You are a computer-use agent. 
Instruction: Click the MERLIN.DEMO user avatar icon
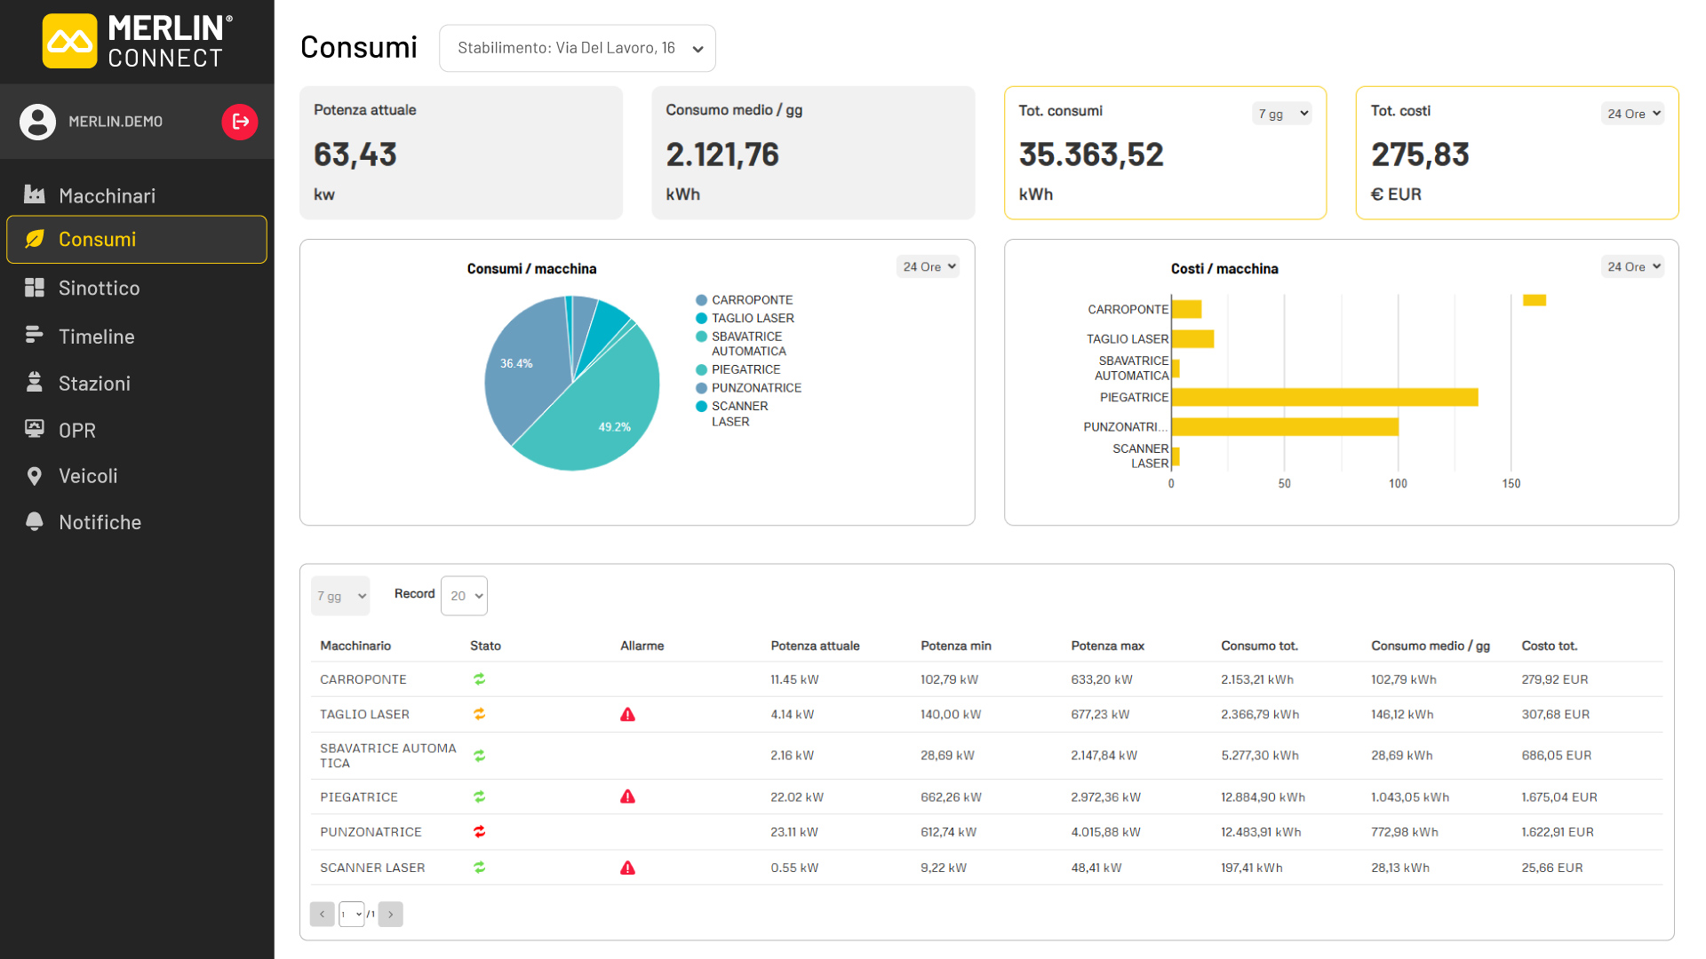38,122
